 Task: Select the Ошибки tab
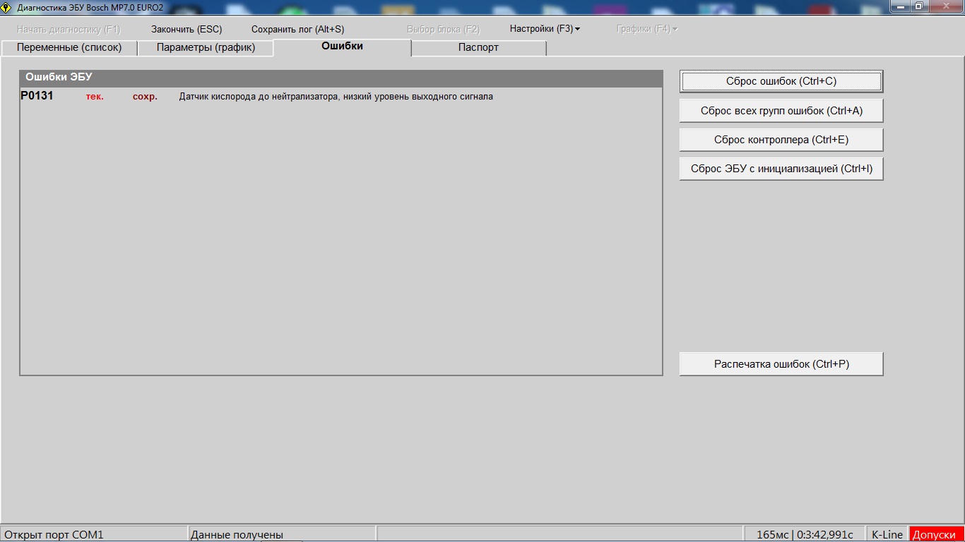point(342,46)
